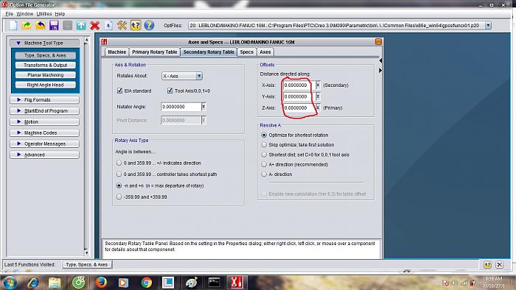Image resolution: width=516 pixels, height=290 pixels.
Task: Click the green circular app taskbar icon
Action: pos(78,283)
